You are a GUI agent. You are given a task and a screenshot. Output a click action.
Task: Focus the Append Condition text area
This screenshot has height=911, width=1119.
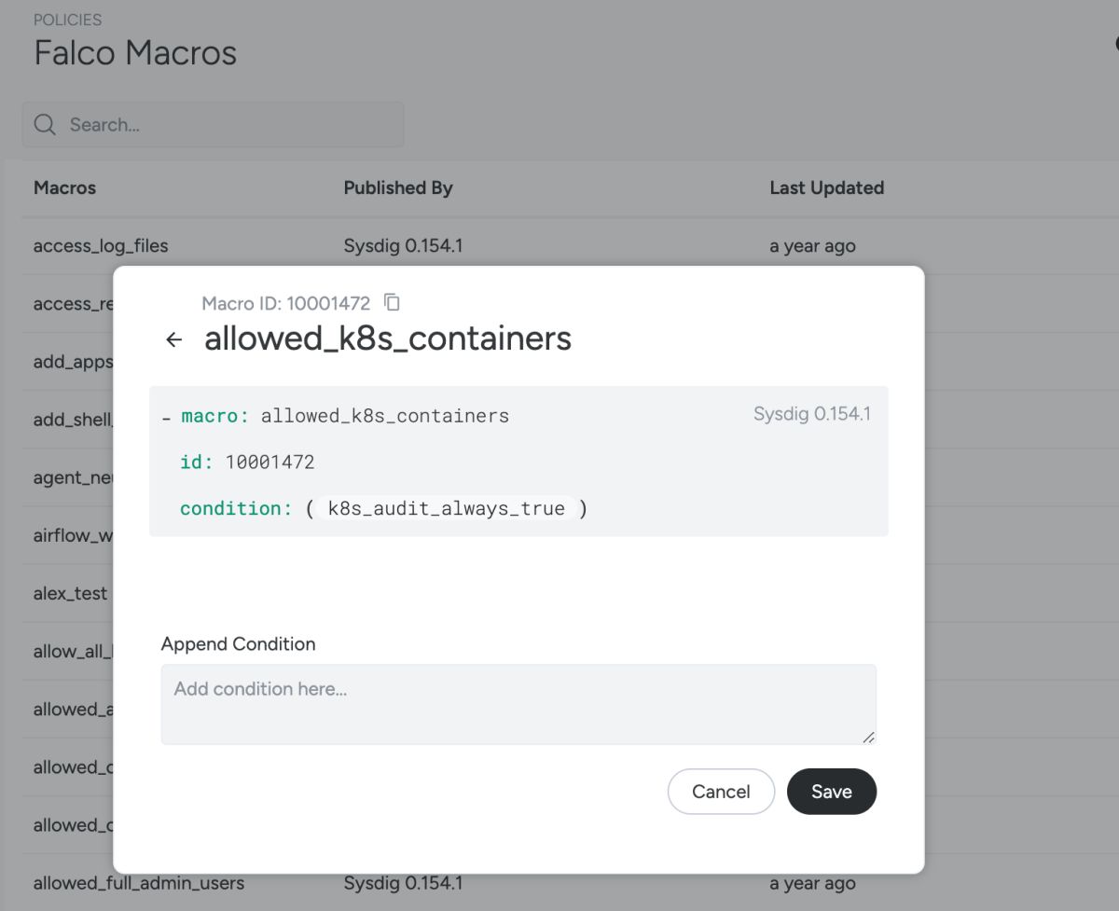point(518,703)
